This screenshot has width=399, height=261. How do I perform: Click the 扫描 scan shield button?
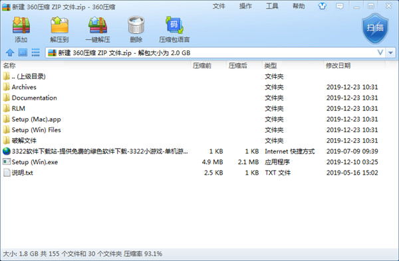coord(375,28)
